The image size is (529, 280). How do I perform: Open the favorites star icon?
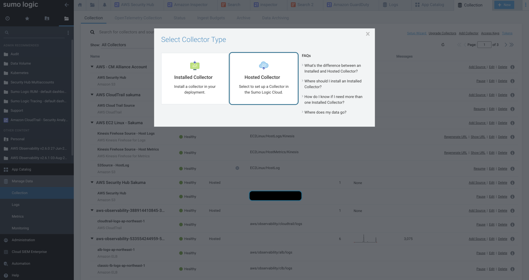(x=27, y=19)
